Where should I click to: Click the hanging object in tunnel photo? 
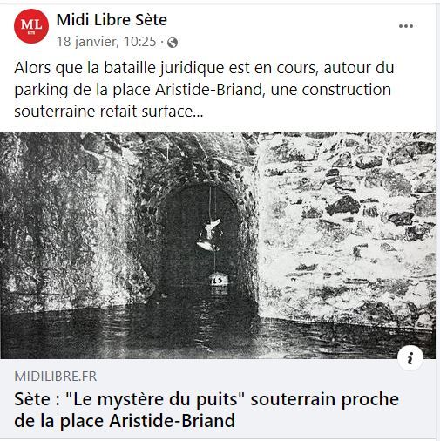tap(209, 234)
